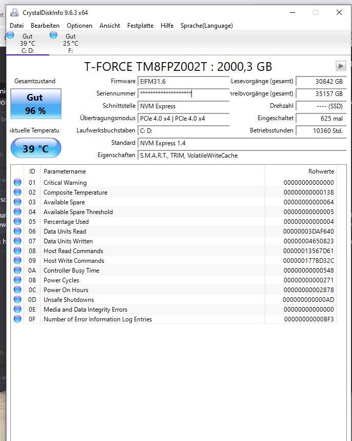Click raw value 0000000000BF3
The height and width of the screenshot is (441, 352).
pos(309,319)
